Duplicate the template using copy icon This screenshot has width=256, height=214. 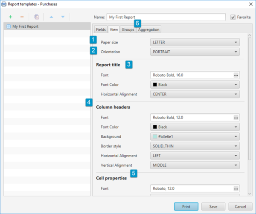[37, 17]
